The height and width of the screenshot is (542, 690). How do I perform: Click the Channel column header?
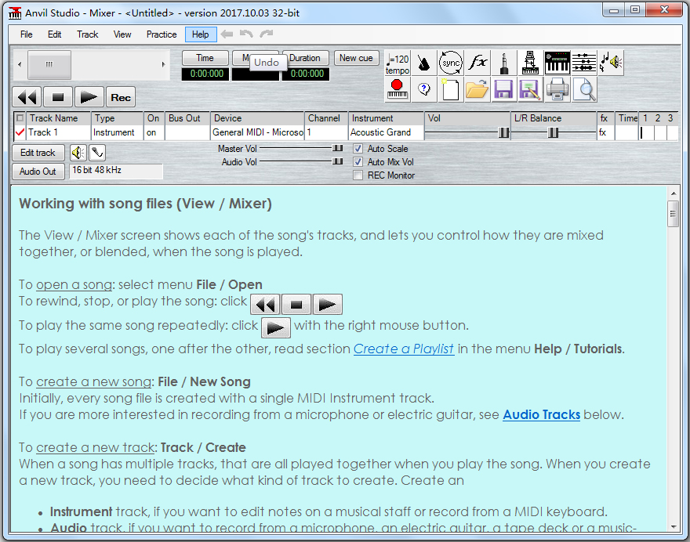pyautogui.click(x=325, y=118)
